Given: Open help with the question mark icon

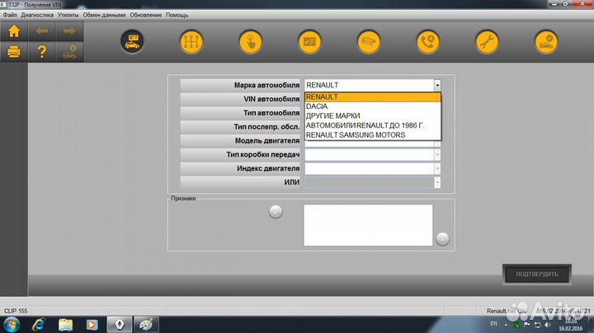Looking at the screenshot, I should [42, 51].
